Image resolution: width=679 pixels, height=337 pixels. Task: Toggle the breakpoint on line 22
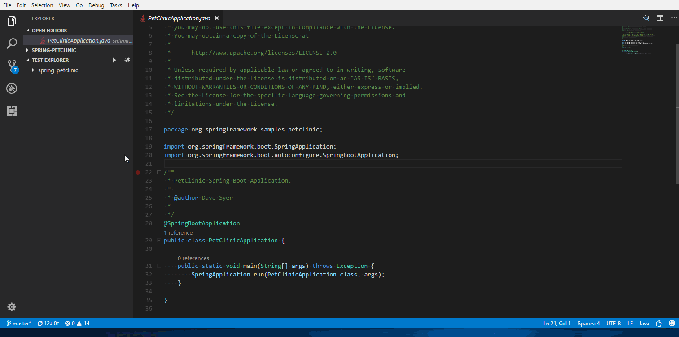click(x=137, y=172)
